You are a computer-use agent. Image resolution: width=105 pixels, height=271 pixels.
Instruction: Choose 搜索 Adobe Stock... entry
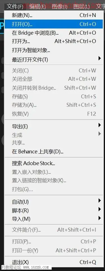click(x=54, y=163)
